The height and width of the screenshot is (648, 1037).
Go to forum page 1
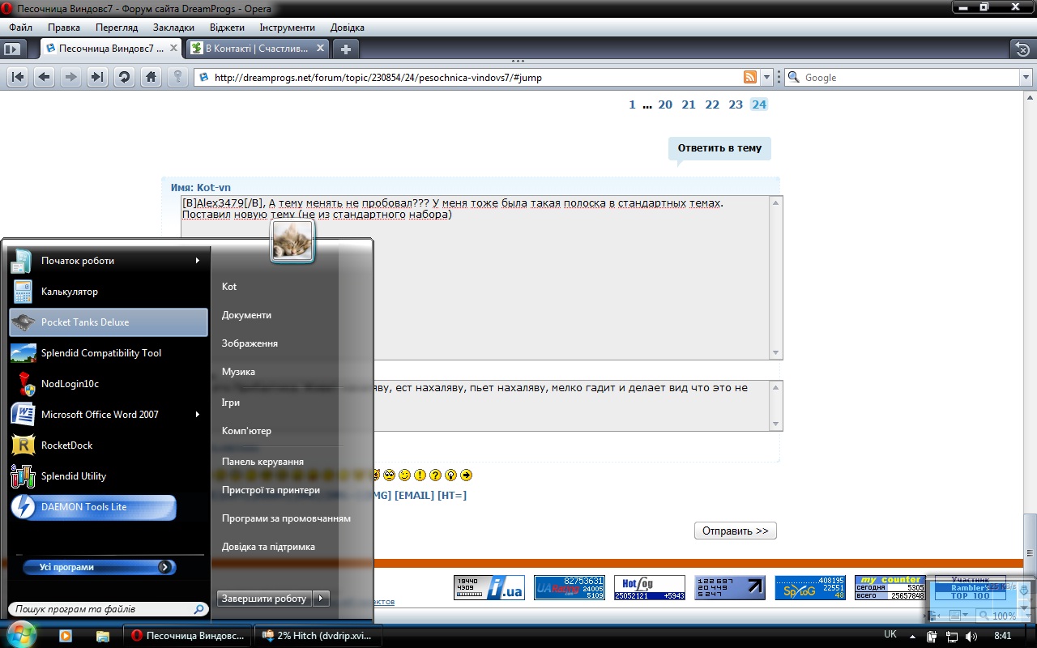pyautogui.click(x=633, y=104)
